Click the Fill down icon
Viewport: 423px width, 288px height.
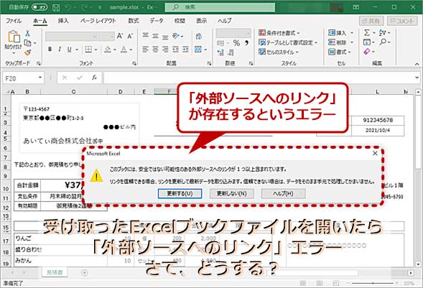click(x=367, y=42)
